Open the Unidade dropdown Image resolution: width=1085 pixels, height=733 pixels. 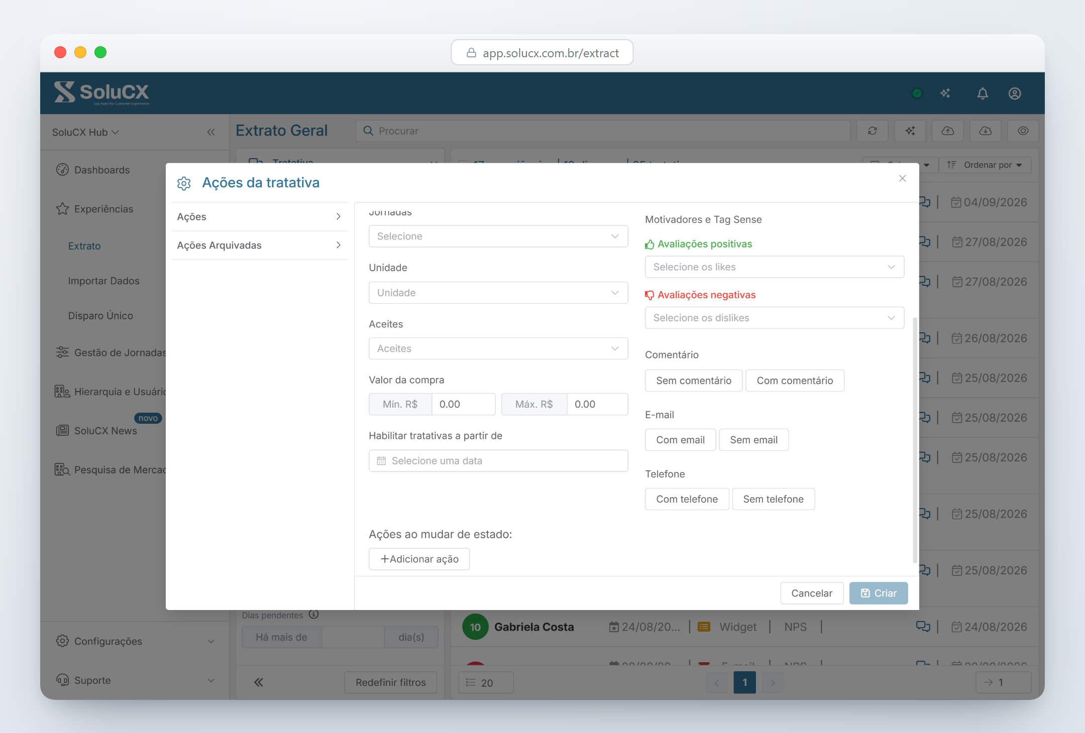(x=498, y=293)
